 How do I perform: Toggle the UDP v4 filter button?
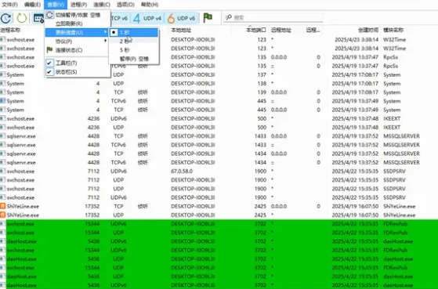click(147, 18)
